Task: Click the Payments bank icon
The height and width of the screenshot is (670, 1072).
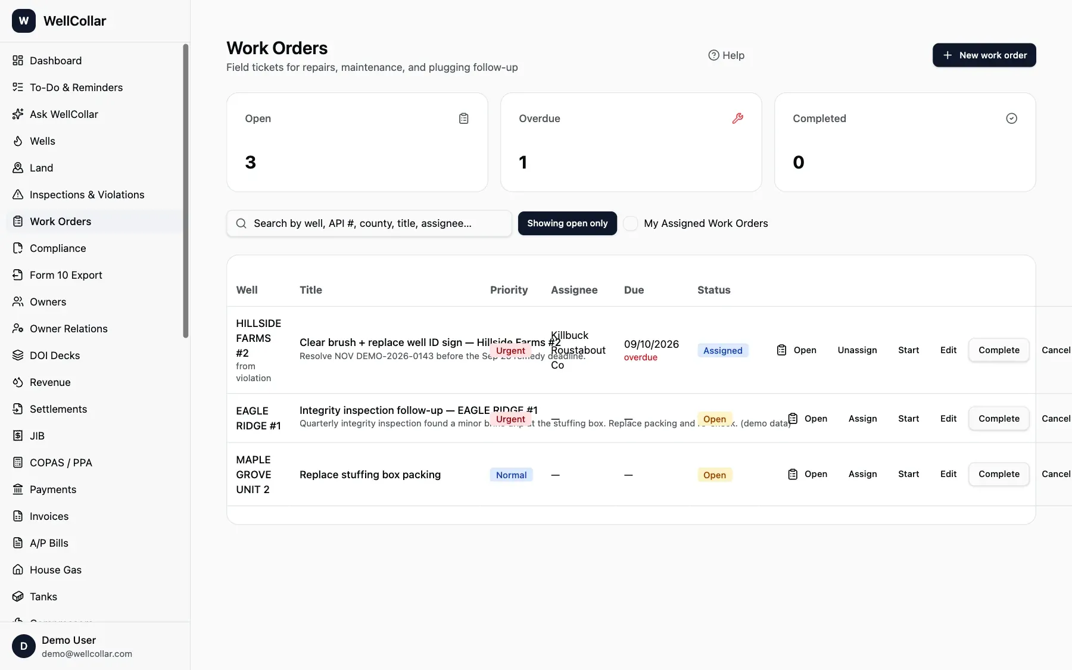Action: [x=18, y=489]
